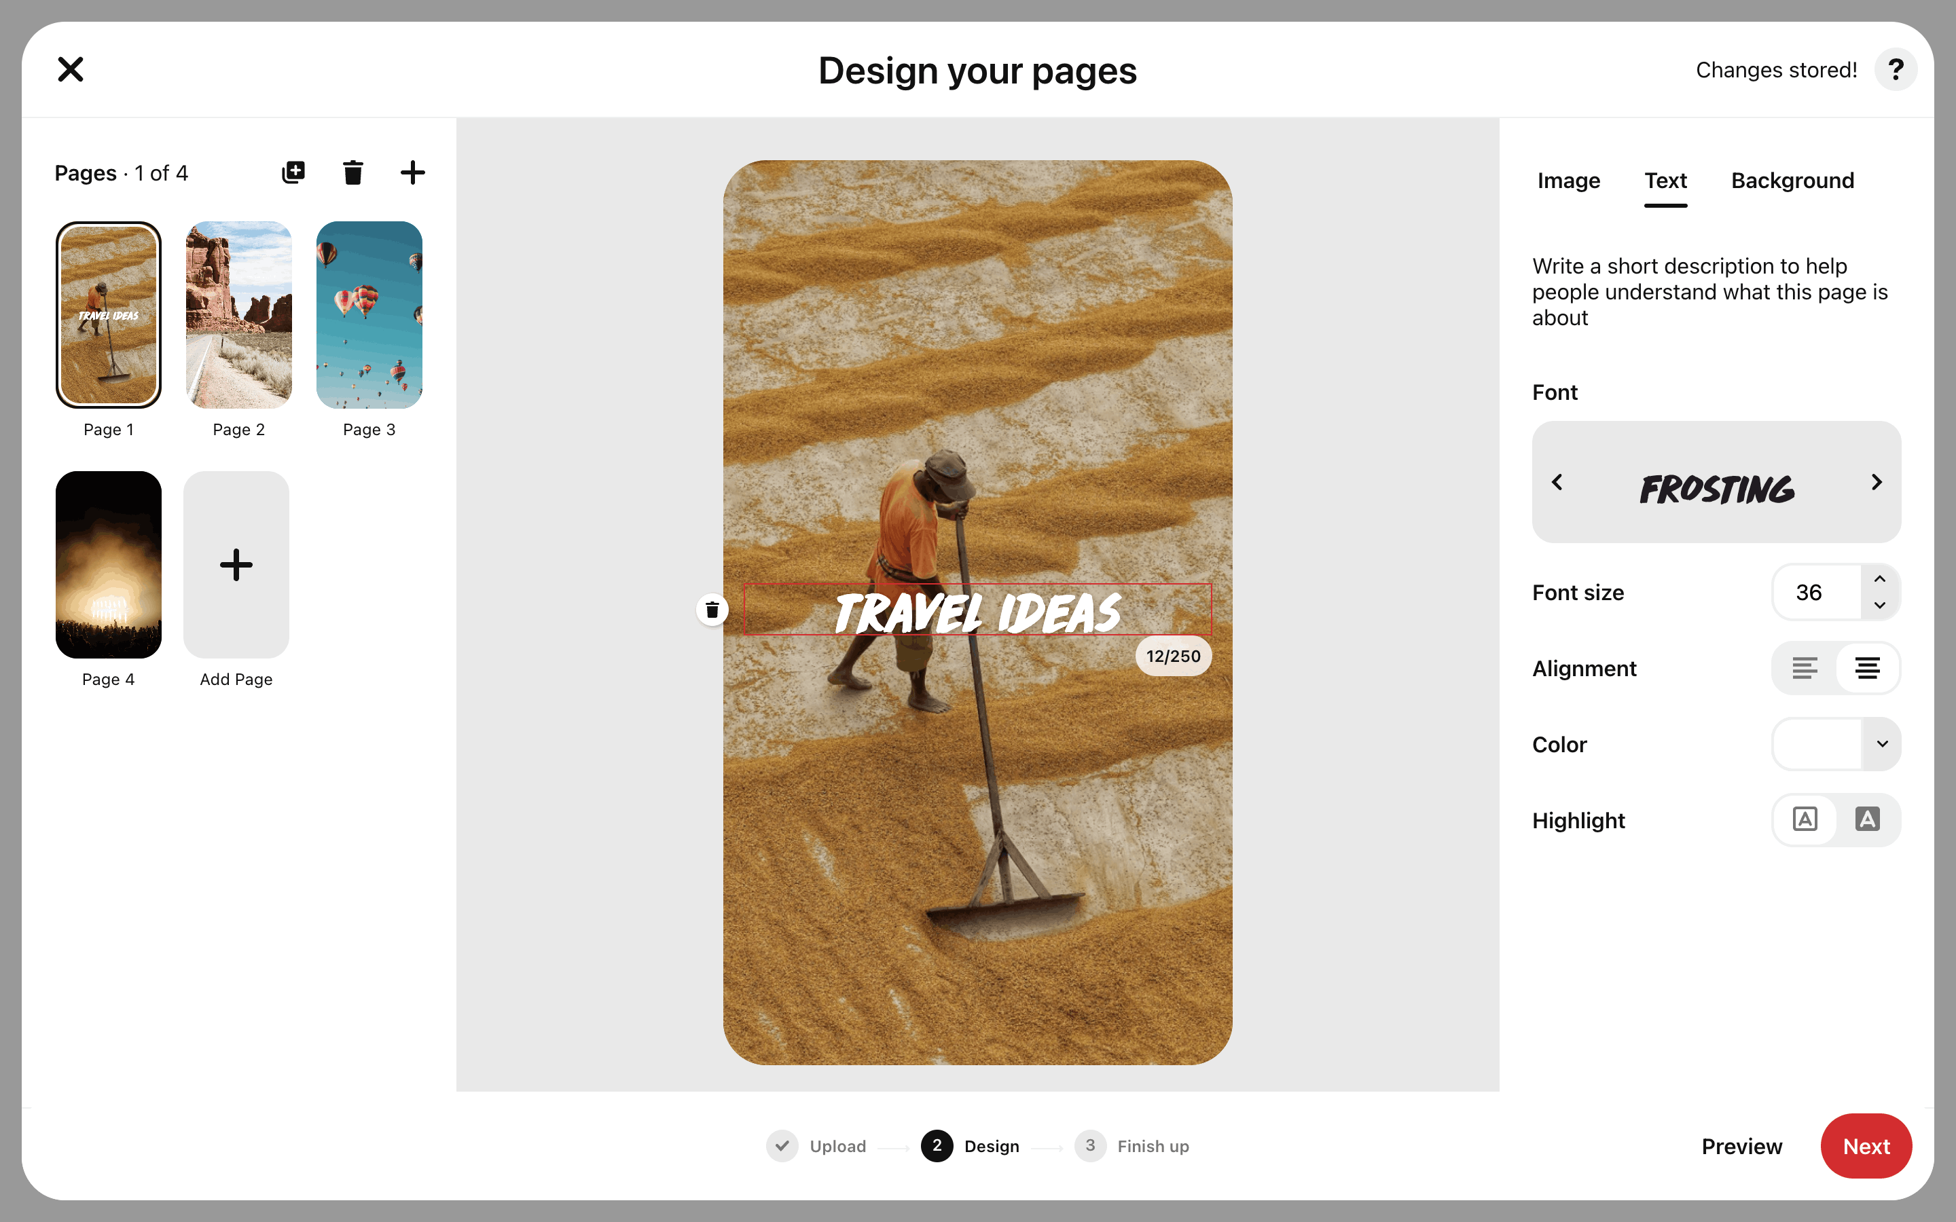Decrease font size with the down arrow

pyautogui.click(x=1880, y=606)
